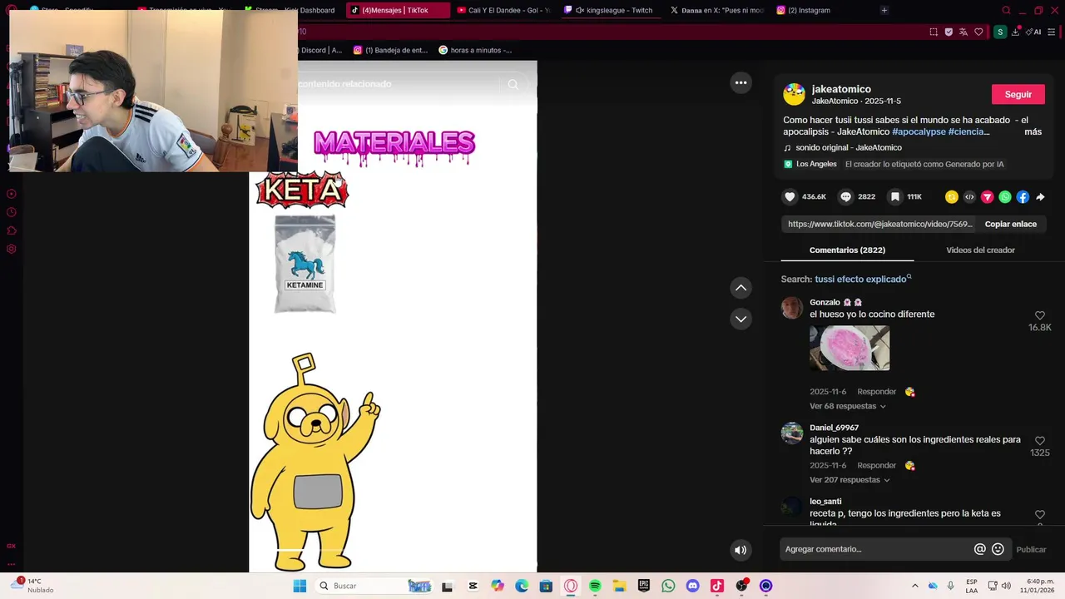
Task: Switch to Danna en X browser tab
Action: tap(717, 10)
